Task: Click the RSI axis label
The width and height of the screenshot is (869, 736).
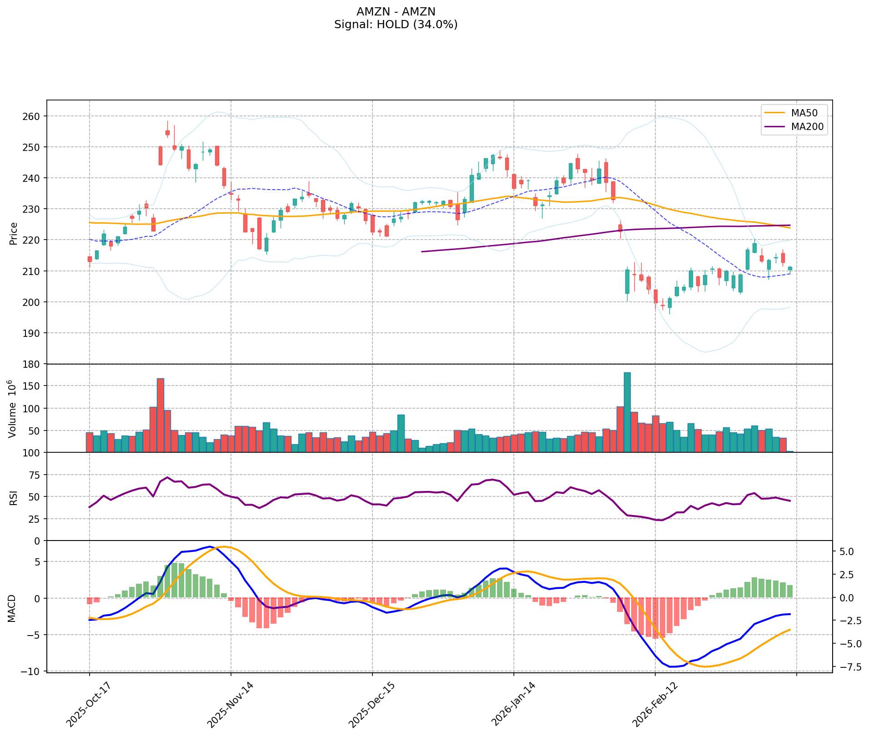Action: (14, 497)
